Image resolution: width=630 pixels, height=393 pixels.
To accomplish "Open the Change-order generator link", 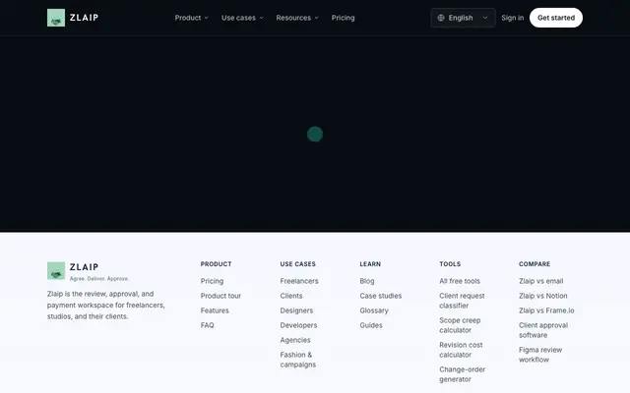I will (x=462, y=374).
